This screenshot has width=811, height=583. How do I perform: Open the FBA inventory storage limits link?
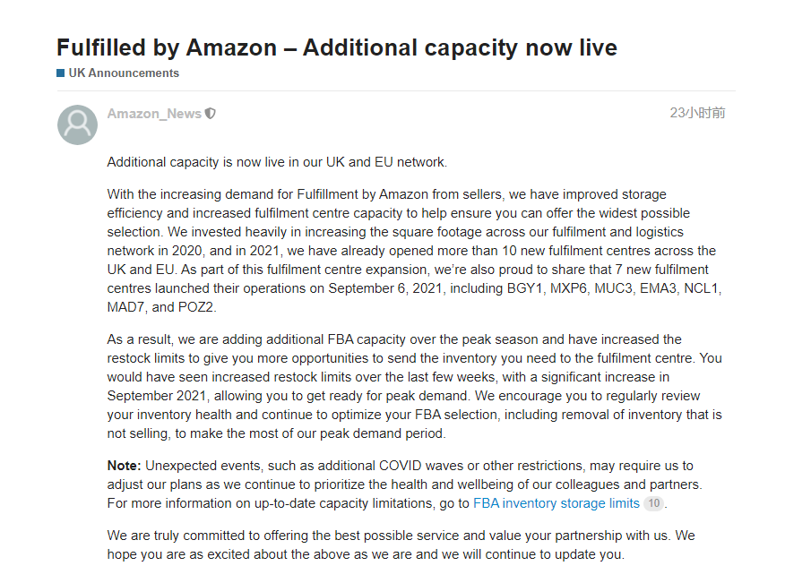556,503
